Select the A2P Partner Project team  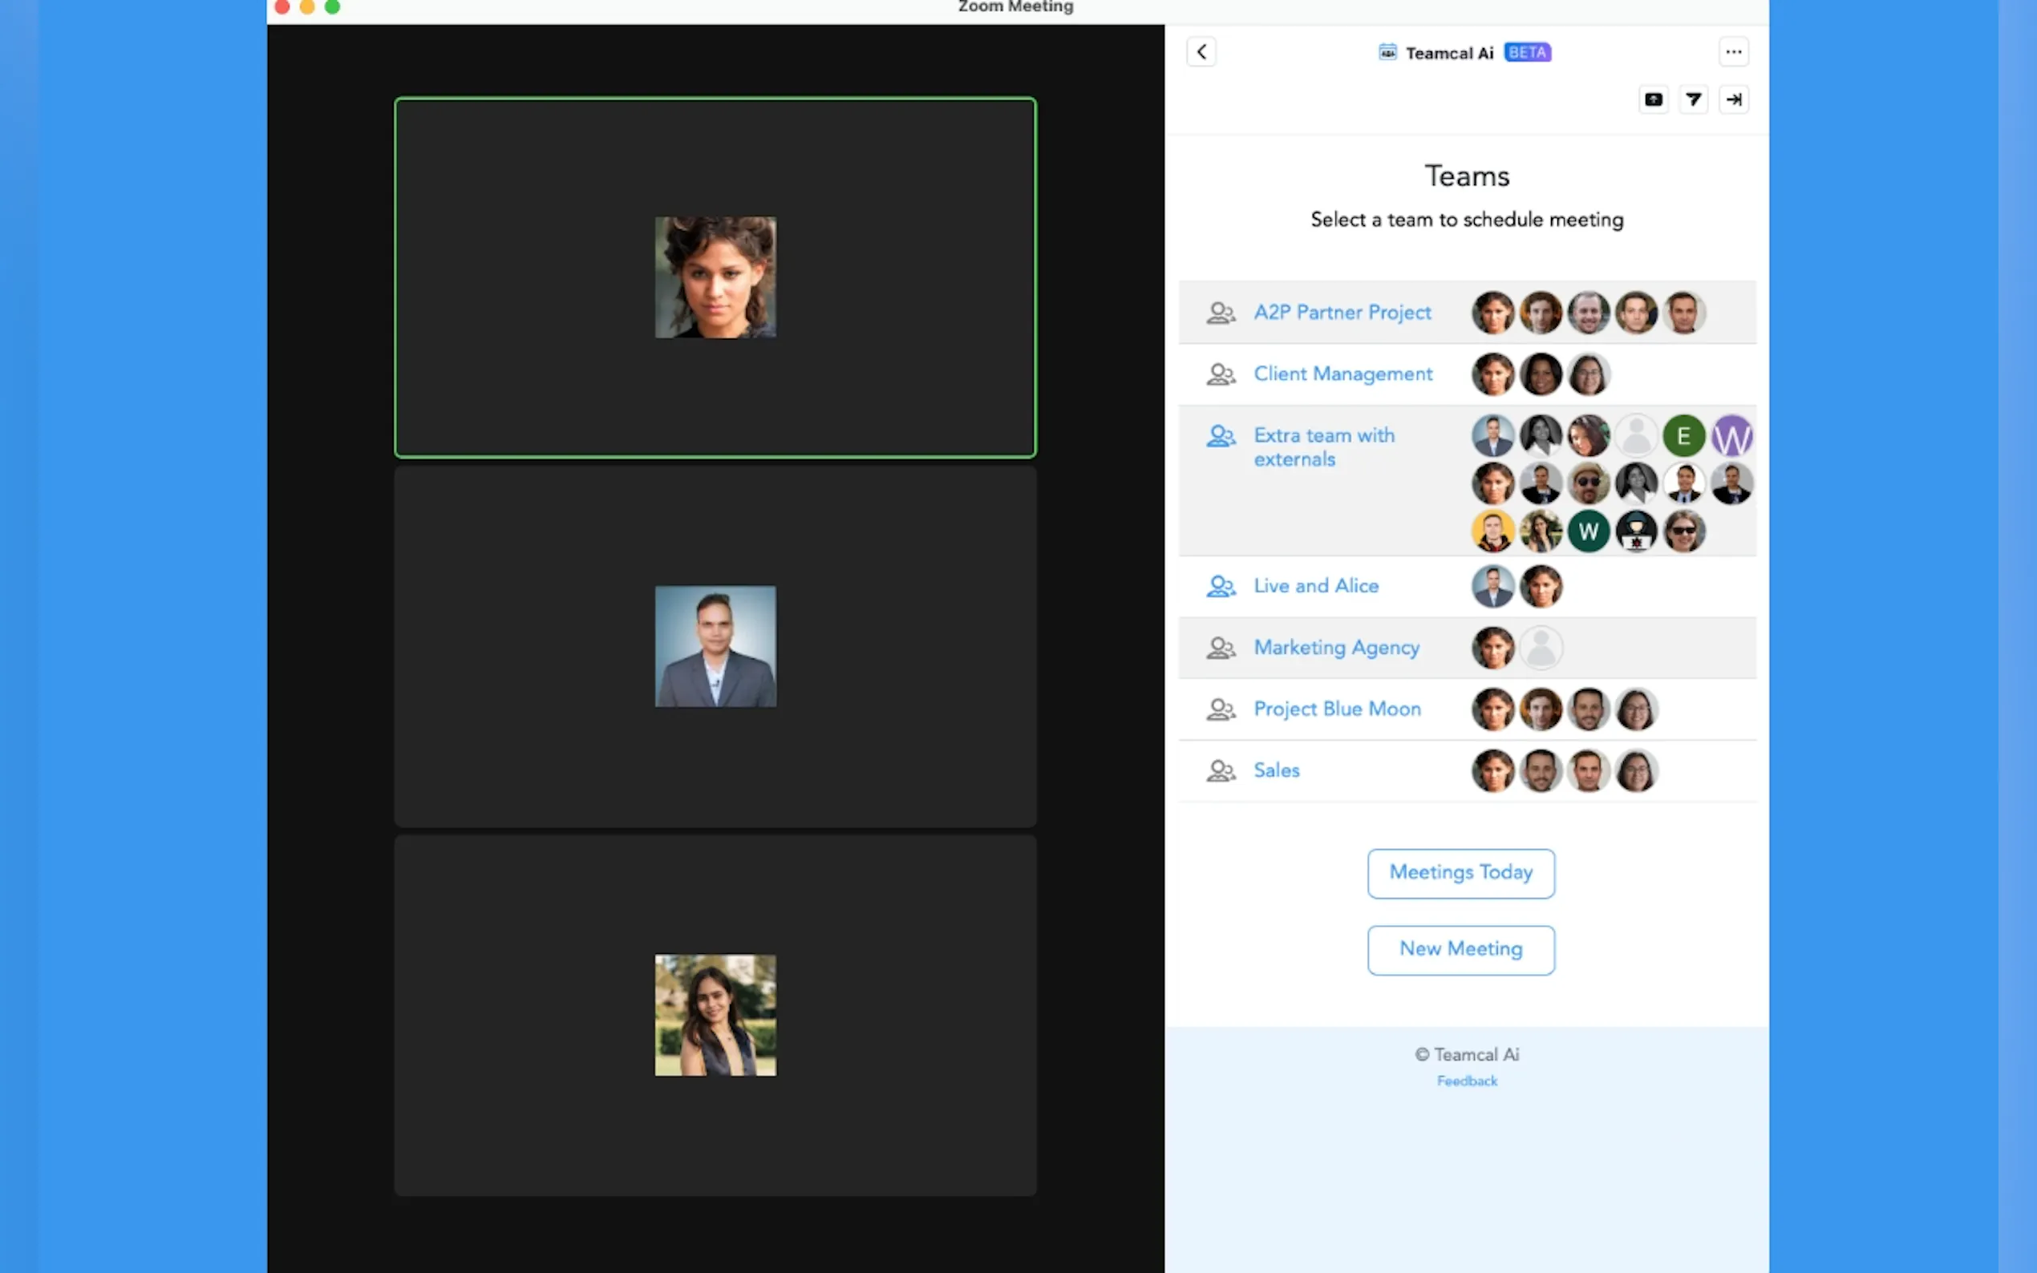[x=1342, y=313]
